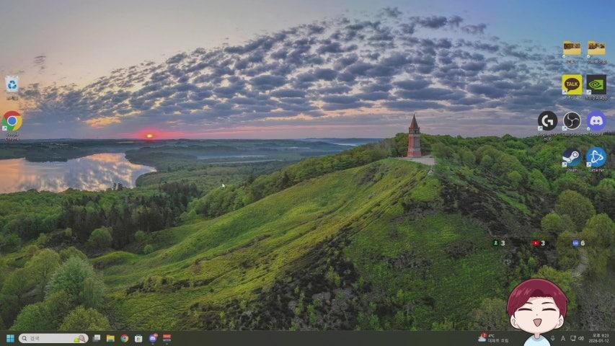Screen dimensions: 615x346
Task: Open the red app on the taskbar
Action: point(167,338)
